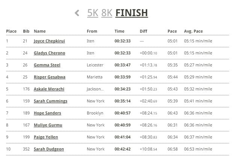242x161 pixels.
Task: Click the back chevron arrow icon
Action: coord(77,13)
